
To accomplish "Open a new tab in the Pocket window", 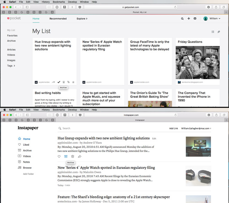I will [226, 12].
